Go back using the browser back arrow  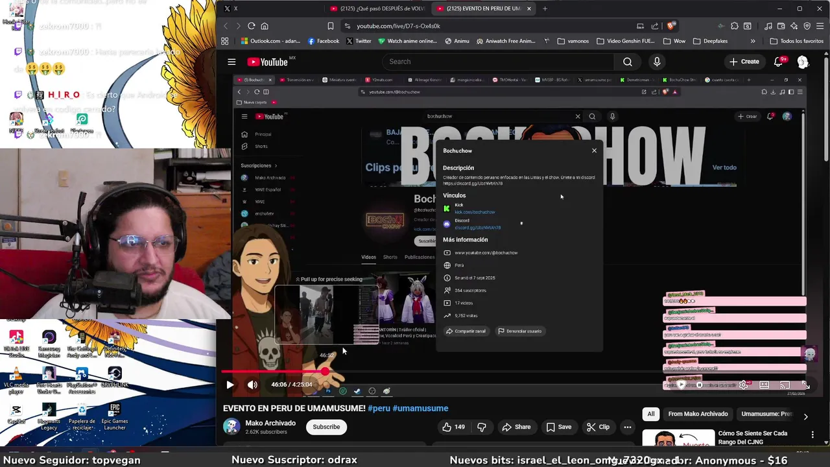point(226,26)
